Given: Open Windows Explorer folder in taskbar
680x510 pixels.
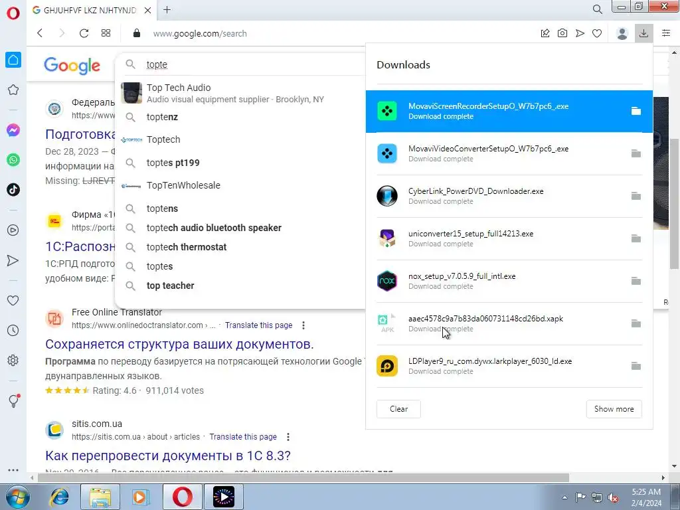Looking at the screenshot, I should 100,497.
